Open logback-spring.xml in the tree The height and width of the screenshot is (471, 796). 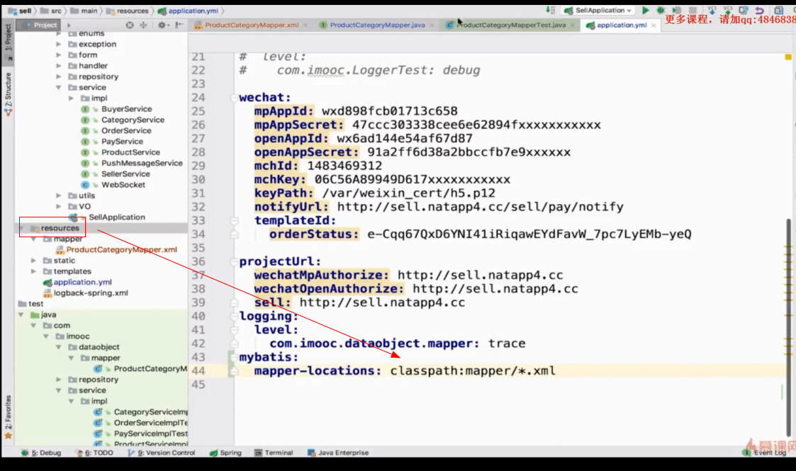tap(91, 293)
